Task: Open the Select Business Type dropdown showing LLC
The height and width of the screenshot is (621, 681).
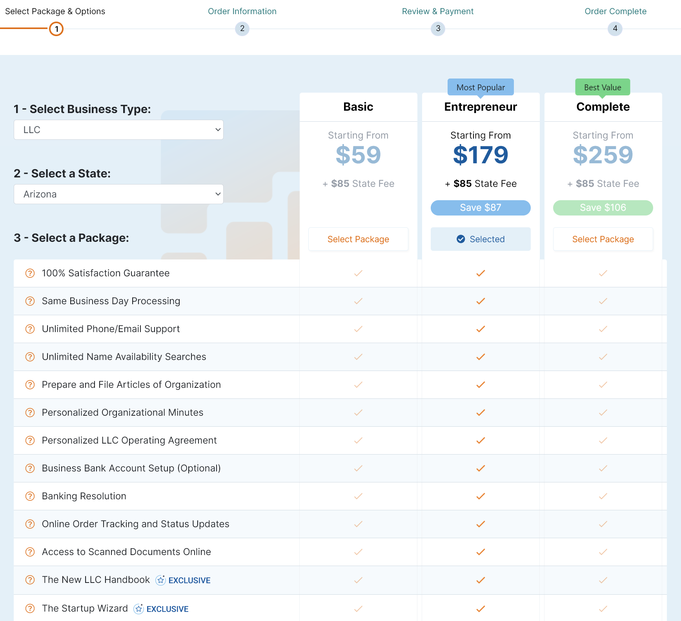Action: click(118, 130)
